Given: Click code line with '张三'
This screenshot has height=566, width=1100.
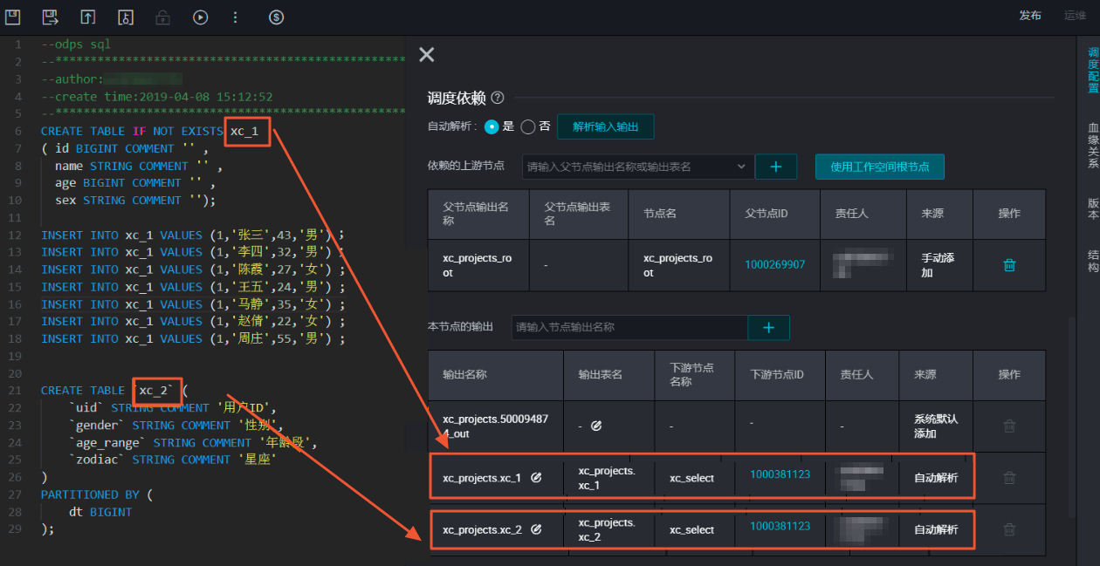Looking at the screenshot, I should (x=192, y=235).
